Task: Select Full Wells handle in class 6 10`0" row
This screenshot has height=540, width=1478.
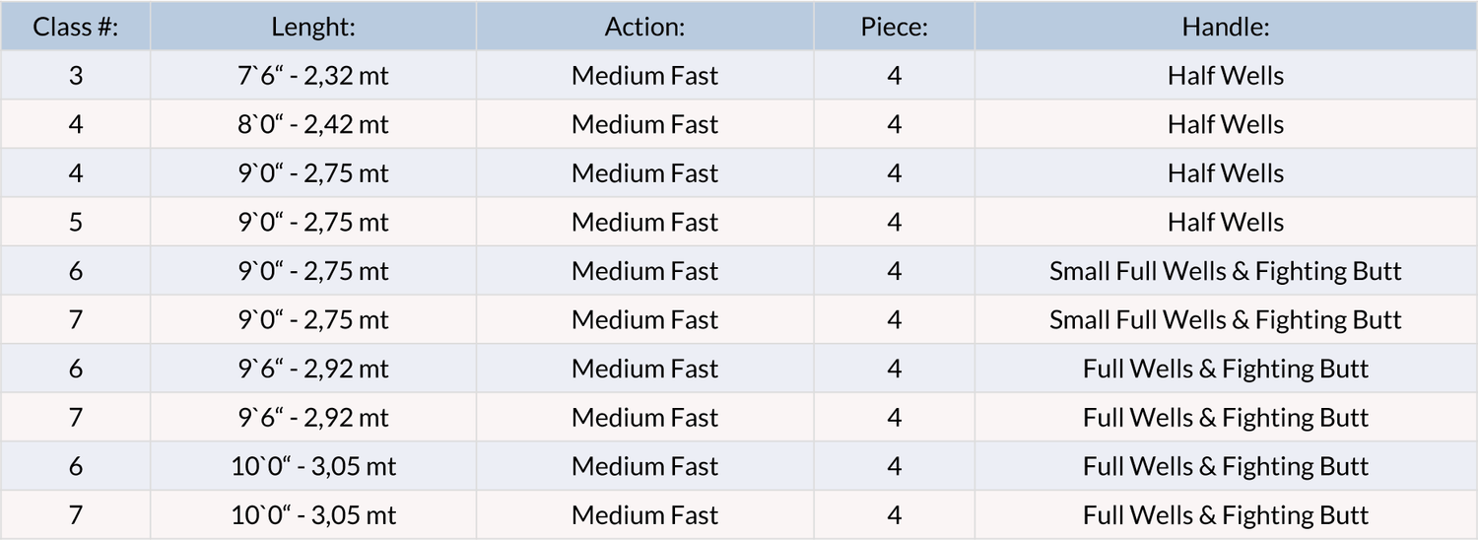Action: pyautogui.click(x=1225, y=466)
